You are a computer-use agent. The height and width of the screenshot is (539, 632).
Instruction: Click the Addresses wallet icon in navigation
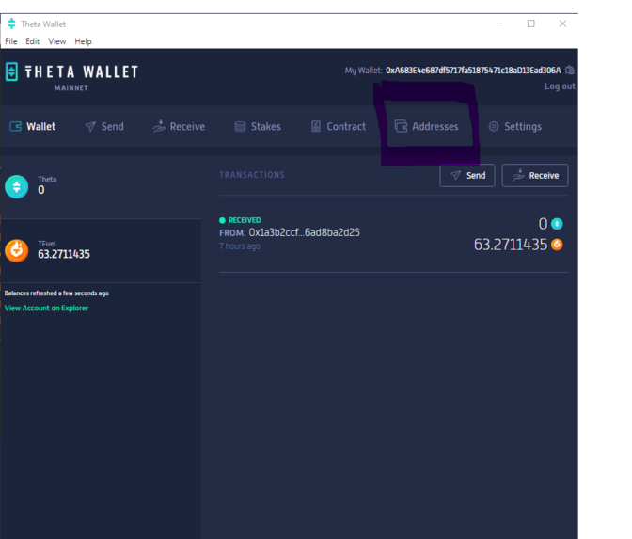click(401, 126)
